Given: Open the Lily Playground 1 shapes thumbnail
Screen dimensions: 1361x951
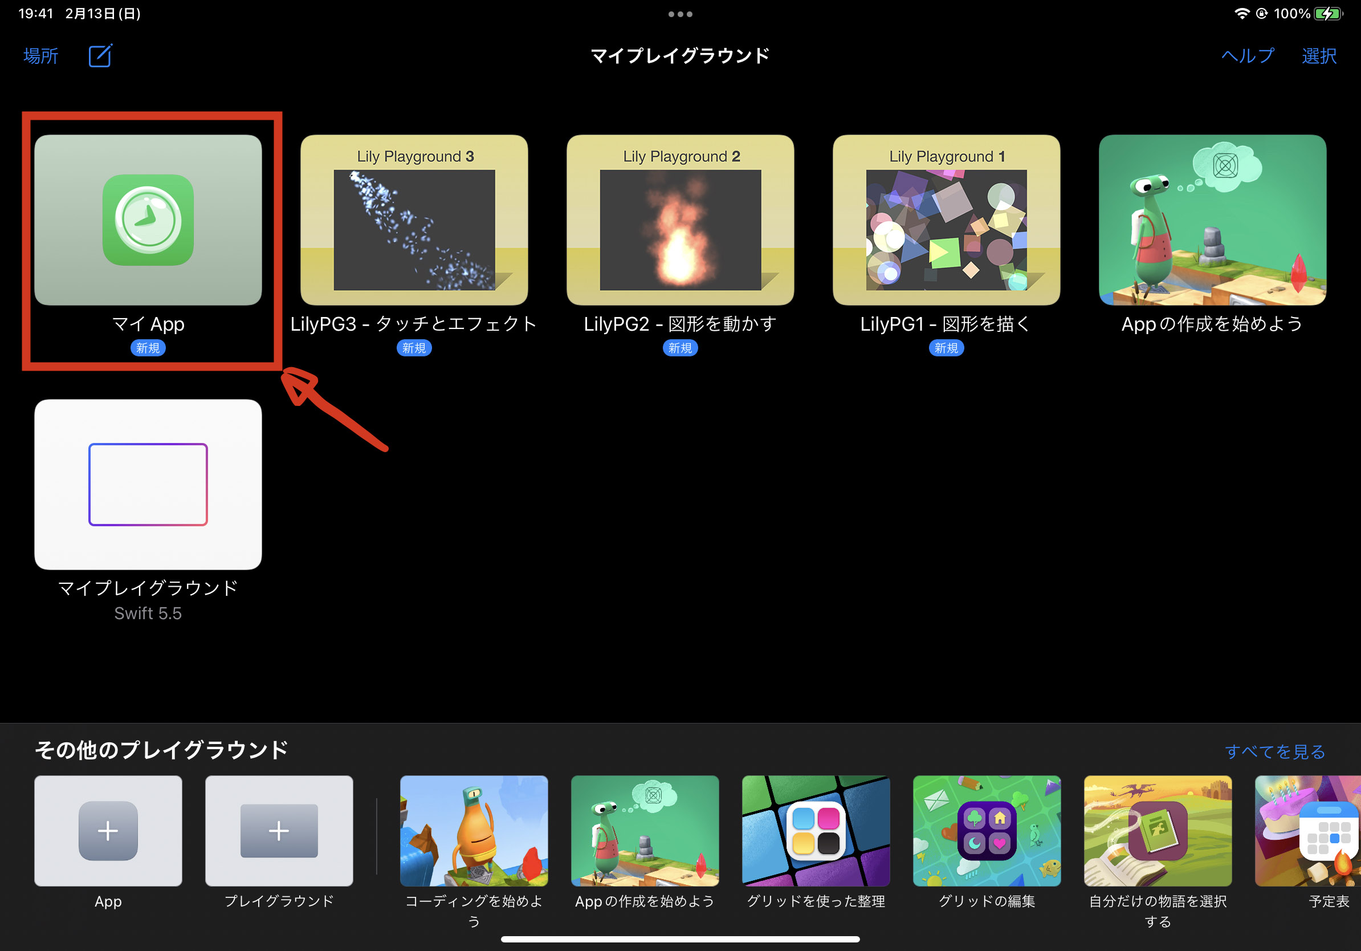Looking at the screenshot, I should click(x=947, y=220).
